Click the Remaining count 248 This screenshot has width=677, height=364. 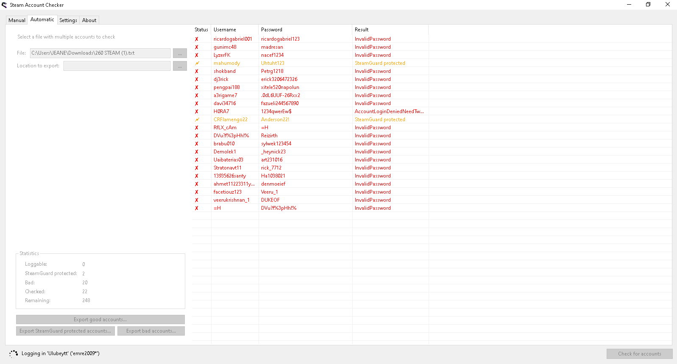point(86,300)
